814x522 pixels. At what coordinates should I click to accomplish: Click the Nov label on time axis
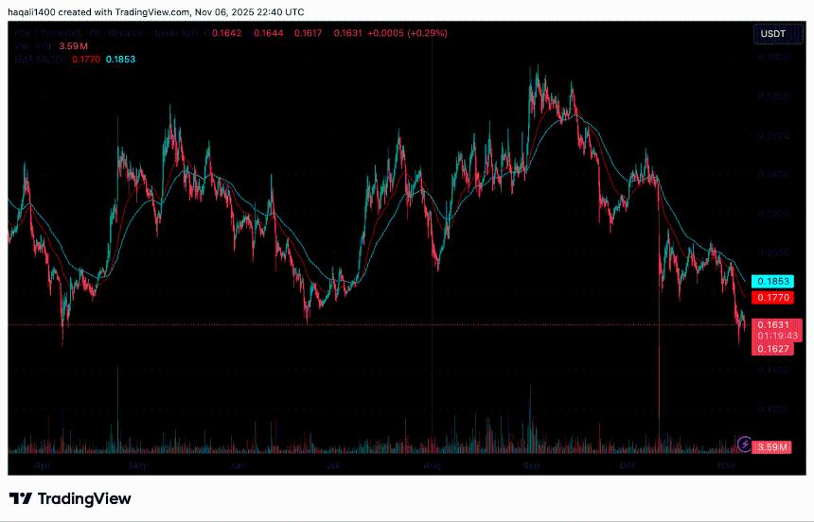coord(726,466)
